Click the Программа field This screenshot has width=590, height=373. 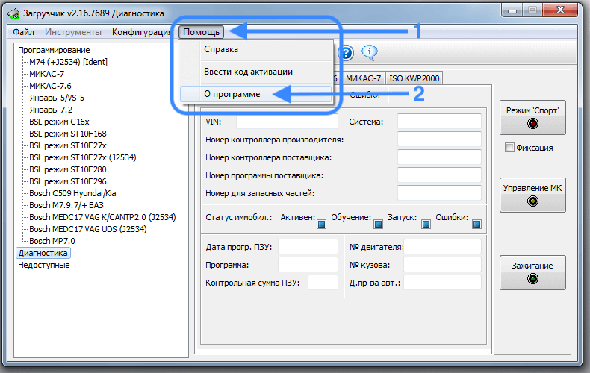point(308,265)
